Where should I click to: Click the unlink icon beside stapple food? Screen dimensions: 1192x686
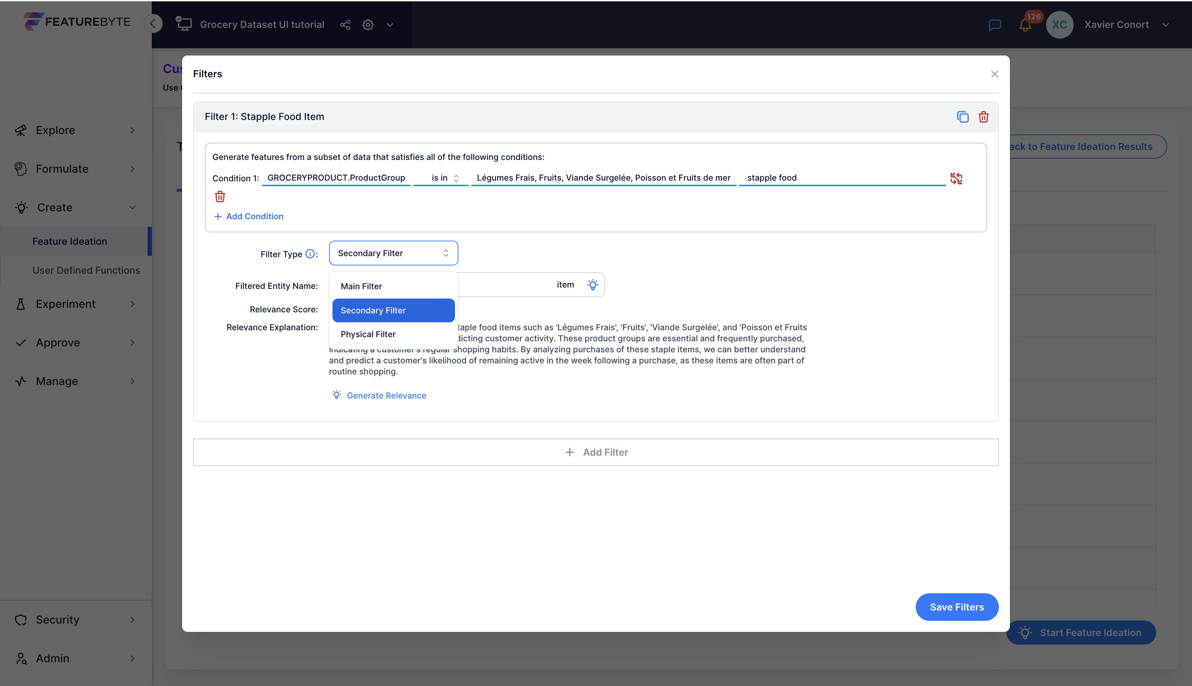pos(956,179)
